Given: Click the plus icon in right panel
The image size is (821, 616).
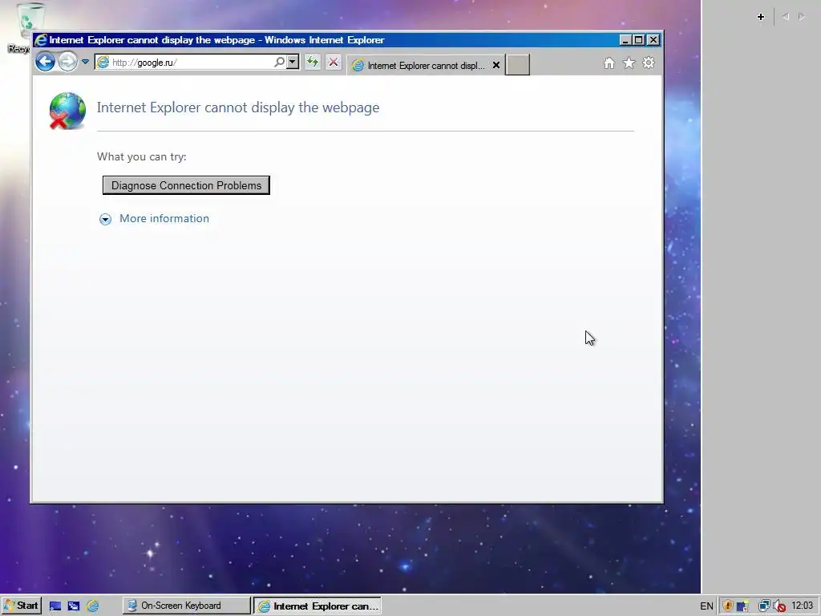Looking at the screenshot, I should pos(761,17).
